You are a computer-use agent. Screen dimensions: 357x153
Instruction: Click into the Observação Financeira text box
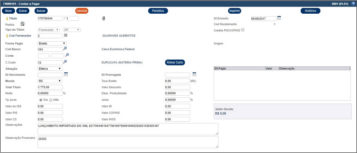pyautogui.click(x=127, y=142)
